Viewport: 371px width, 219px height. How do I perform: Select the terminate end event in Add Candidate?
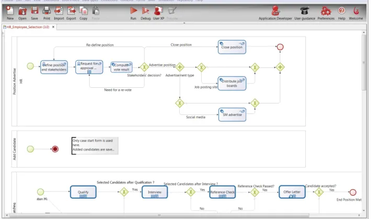[x=55, y=149]
